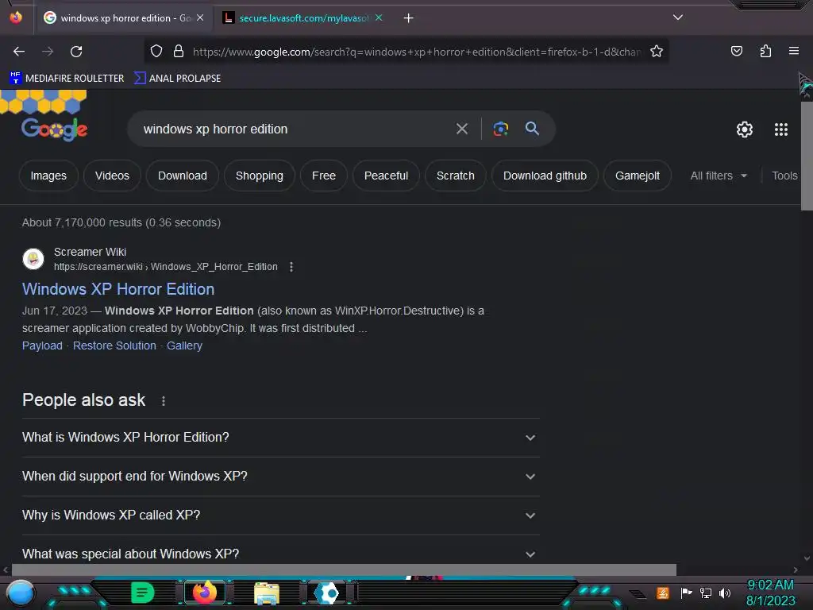The image size is (813, 610).
Task: Open File Explorer from taskbar
Action: 267,593
